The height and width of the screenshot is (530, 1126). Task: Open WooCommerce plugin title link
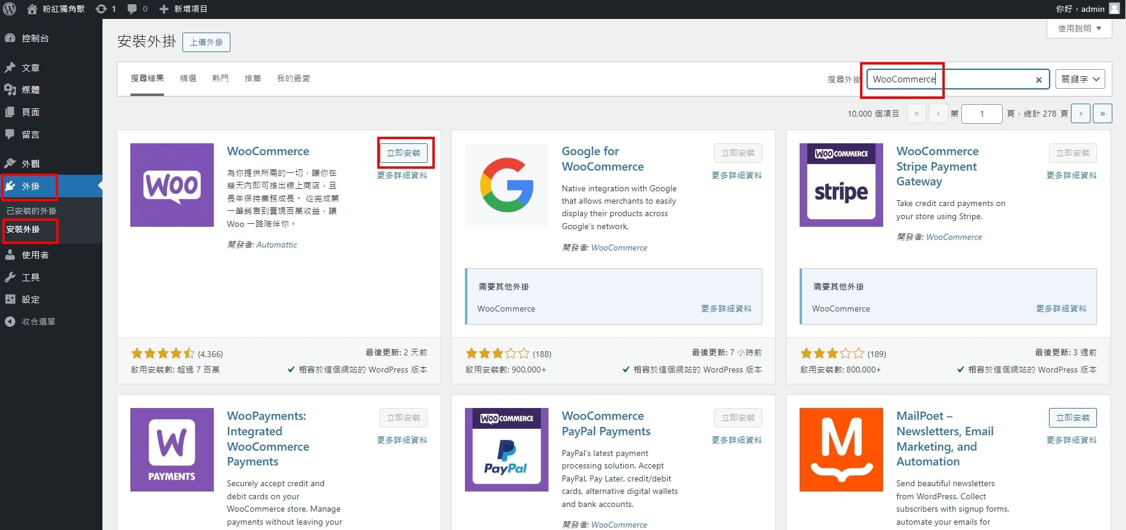click(x=268, y=151)
